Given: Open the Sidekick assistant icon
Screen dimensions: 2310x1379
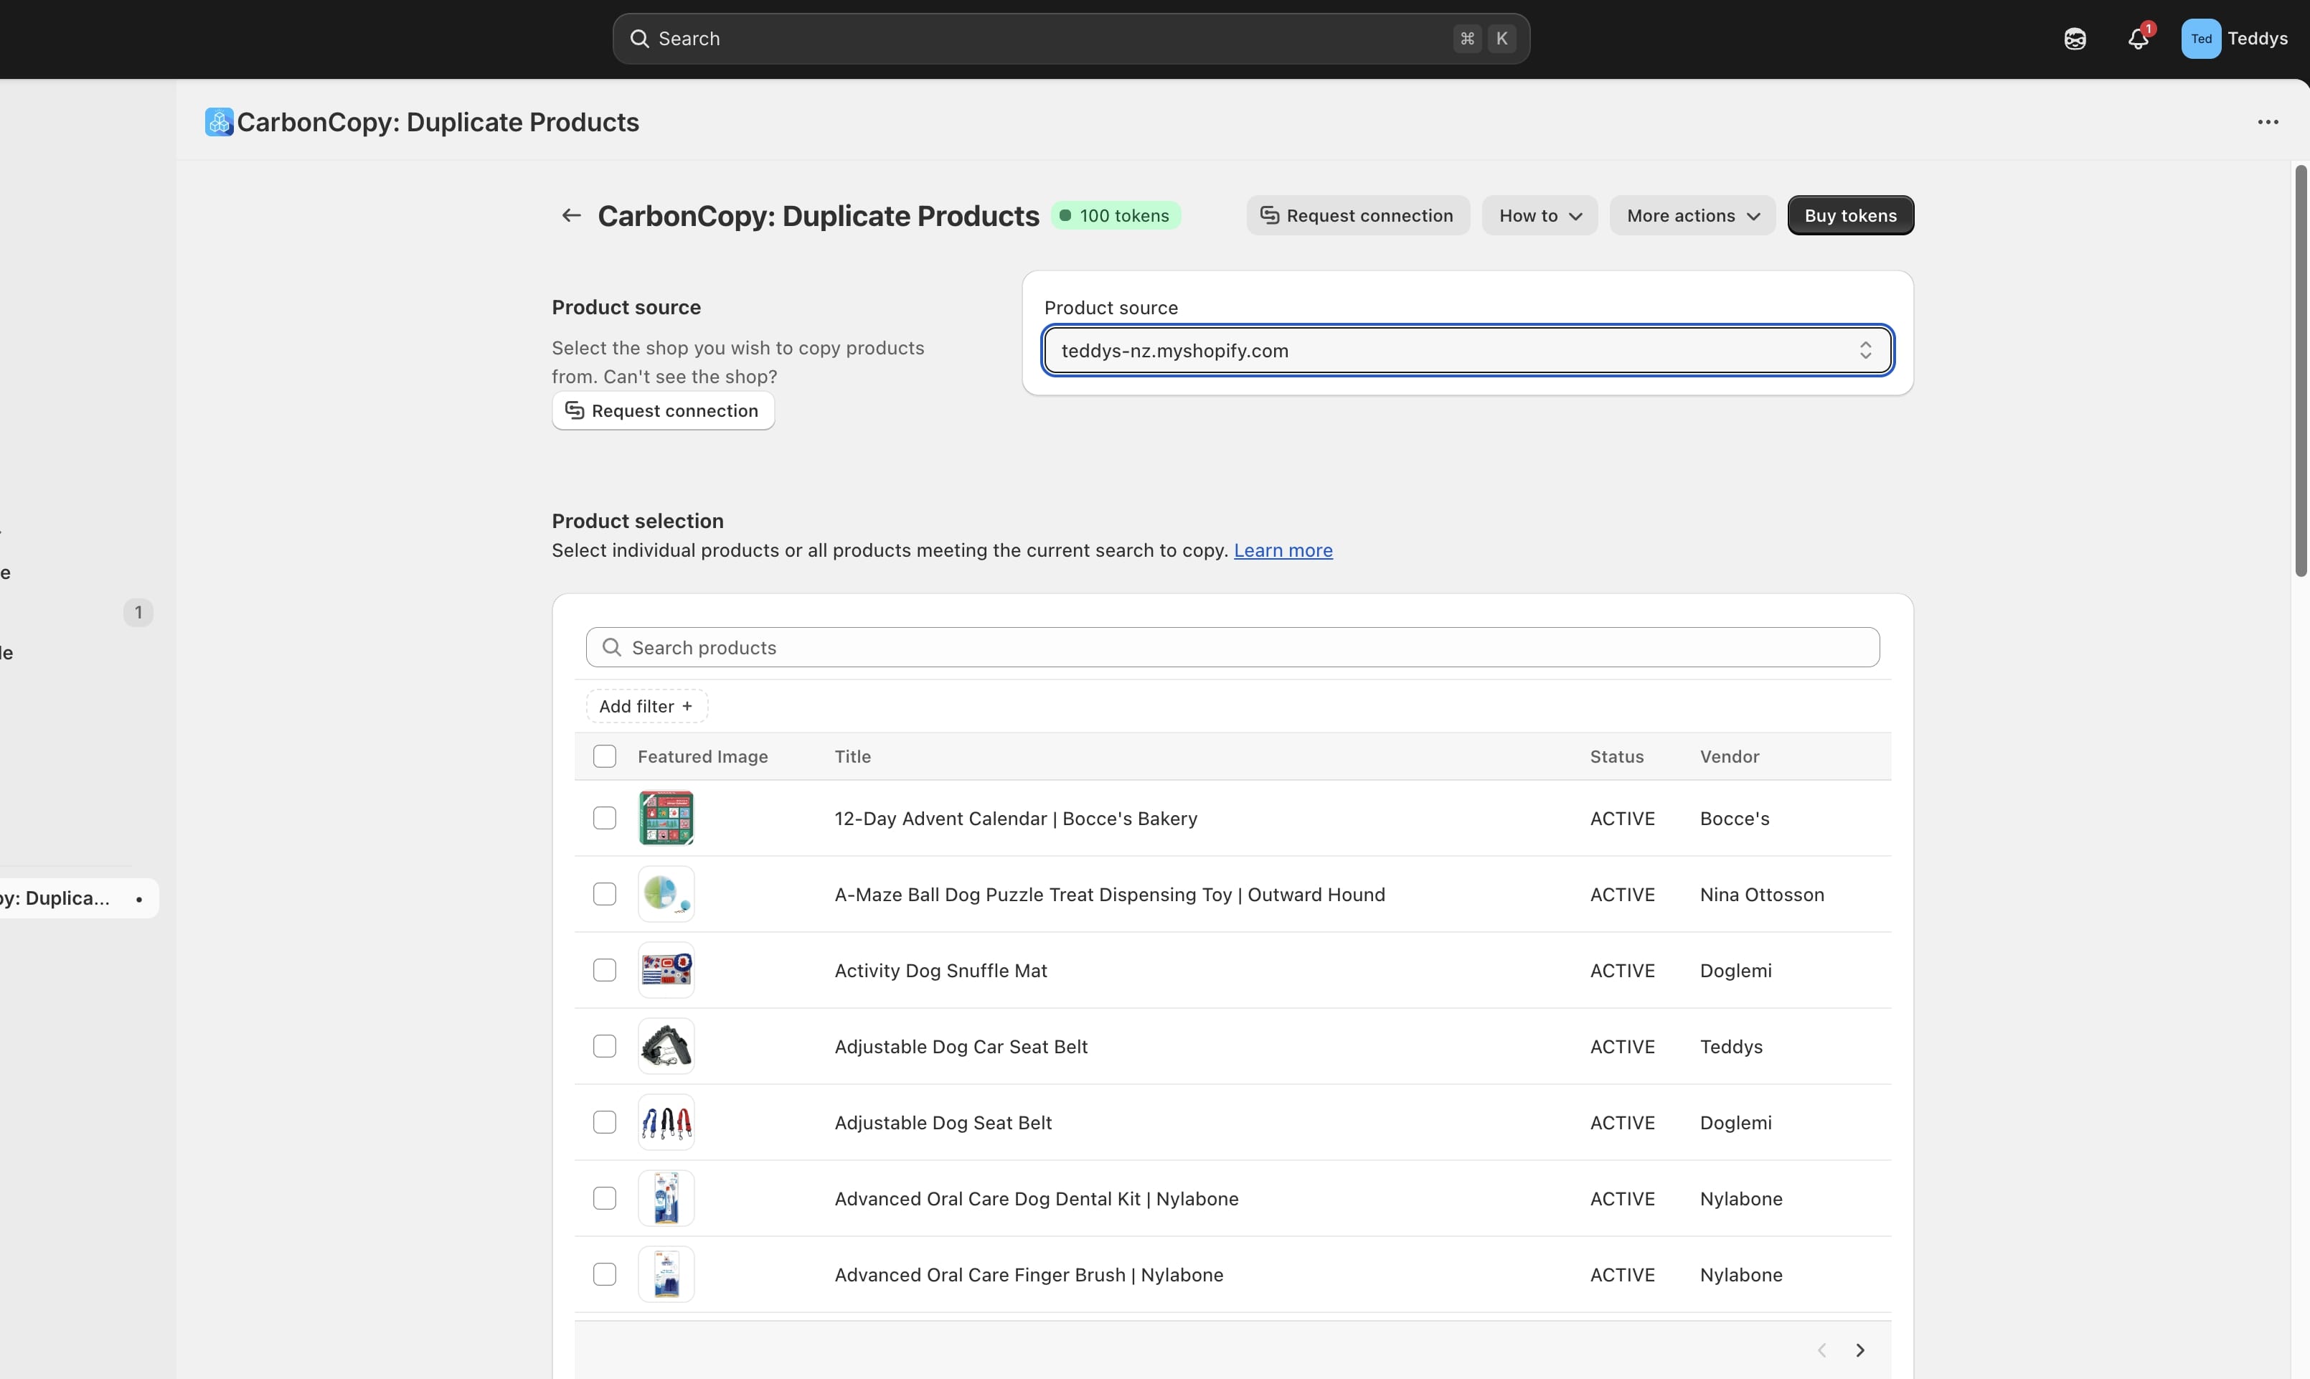Looking at the screenshot, I should (x=2074, y=39).
